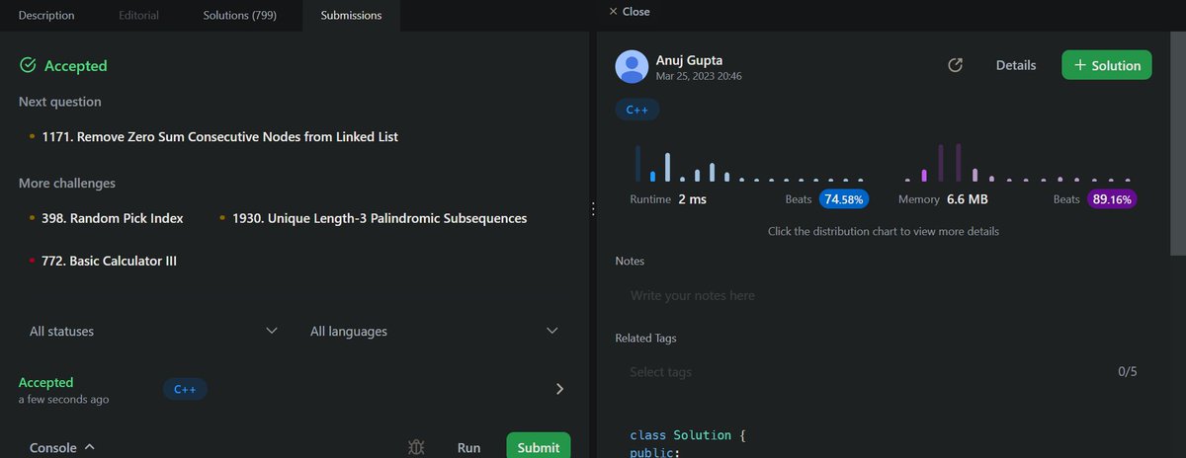Viewport: 1186px width, 458px height.
Task: Click the green Submit button
Action: pos(539,446)
